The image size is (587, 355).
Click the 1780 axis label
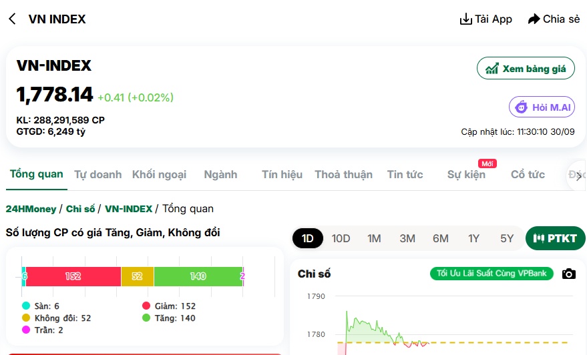[x=316, y=334]
